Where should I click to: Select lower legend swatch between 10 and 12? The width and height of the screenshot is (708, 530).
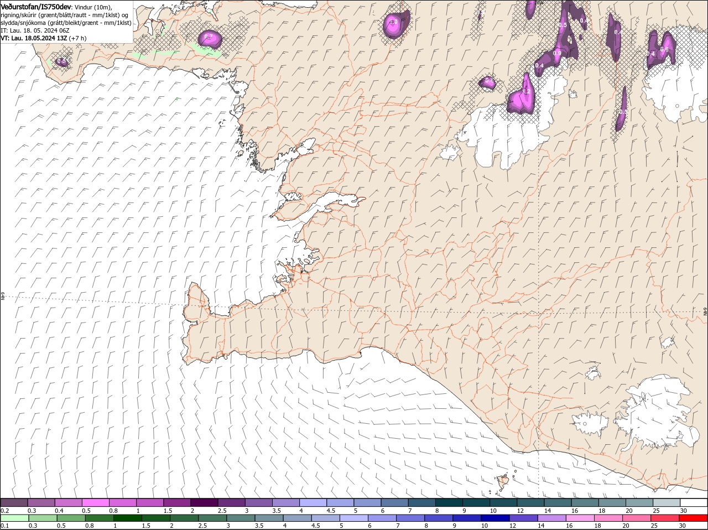496,518
